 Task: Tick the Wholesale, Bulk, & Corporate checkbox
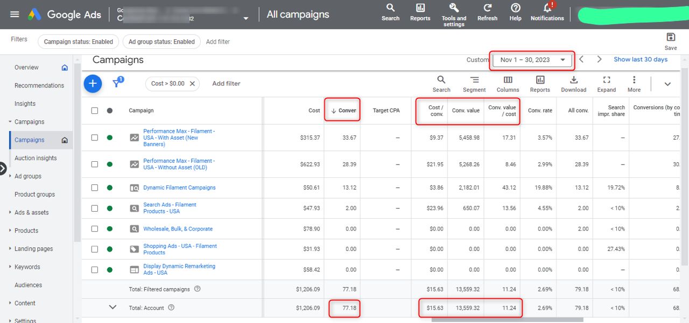pos(95,229)
